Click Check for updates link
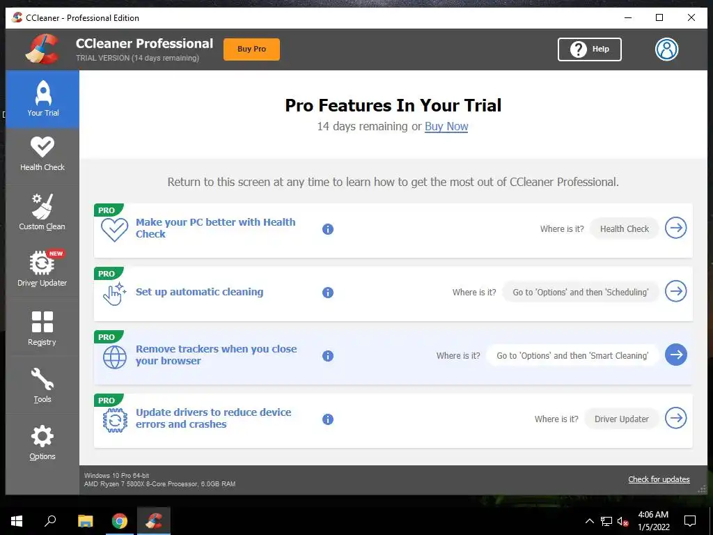The width and height of the screenshot is (713, 535). (x=659, y=479)
